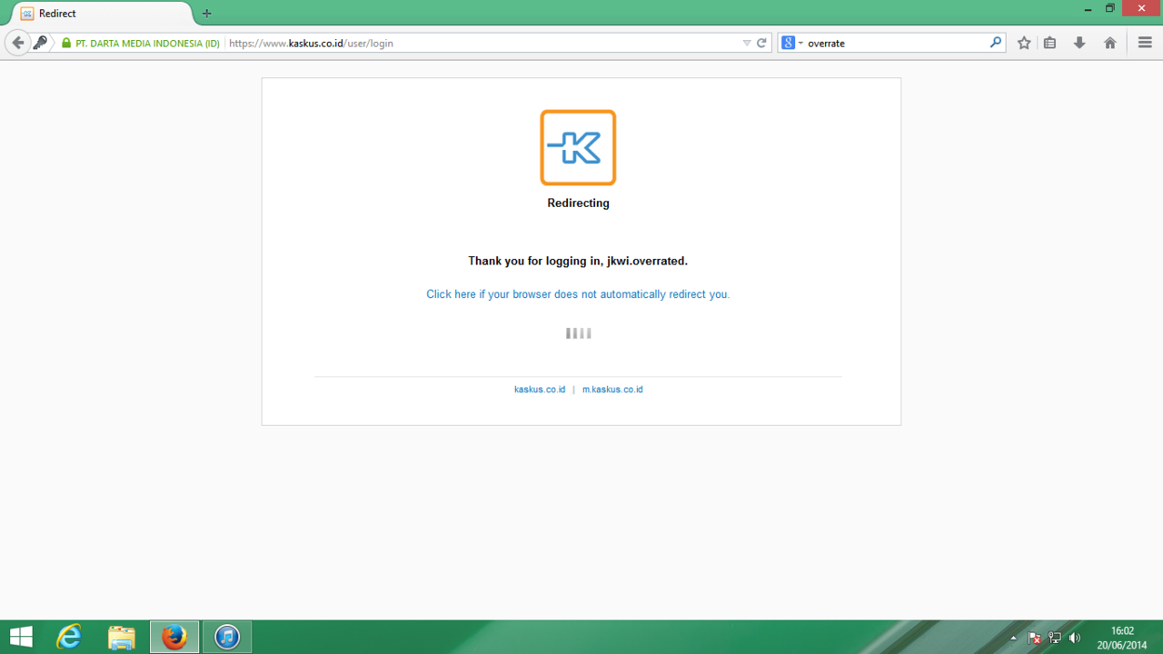This screenshot has height=654, width=1163.
Task: Launch Internet Explorer from taskbar
Action: tap(69, 637)
